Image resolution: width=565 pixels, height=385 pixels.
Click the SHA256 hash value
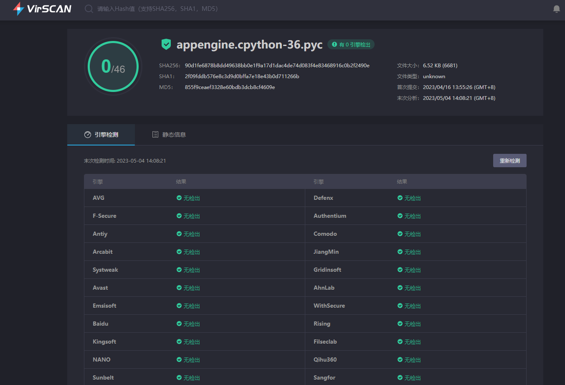[277, 66]
